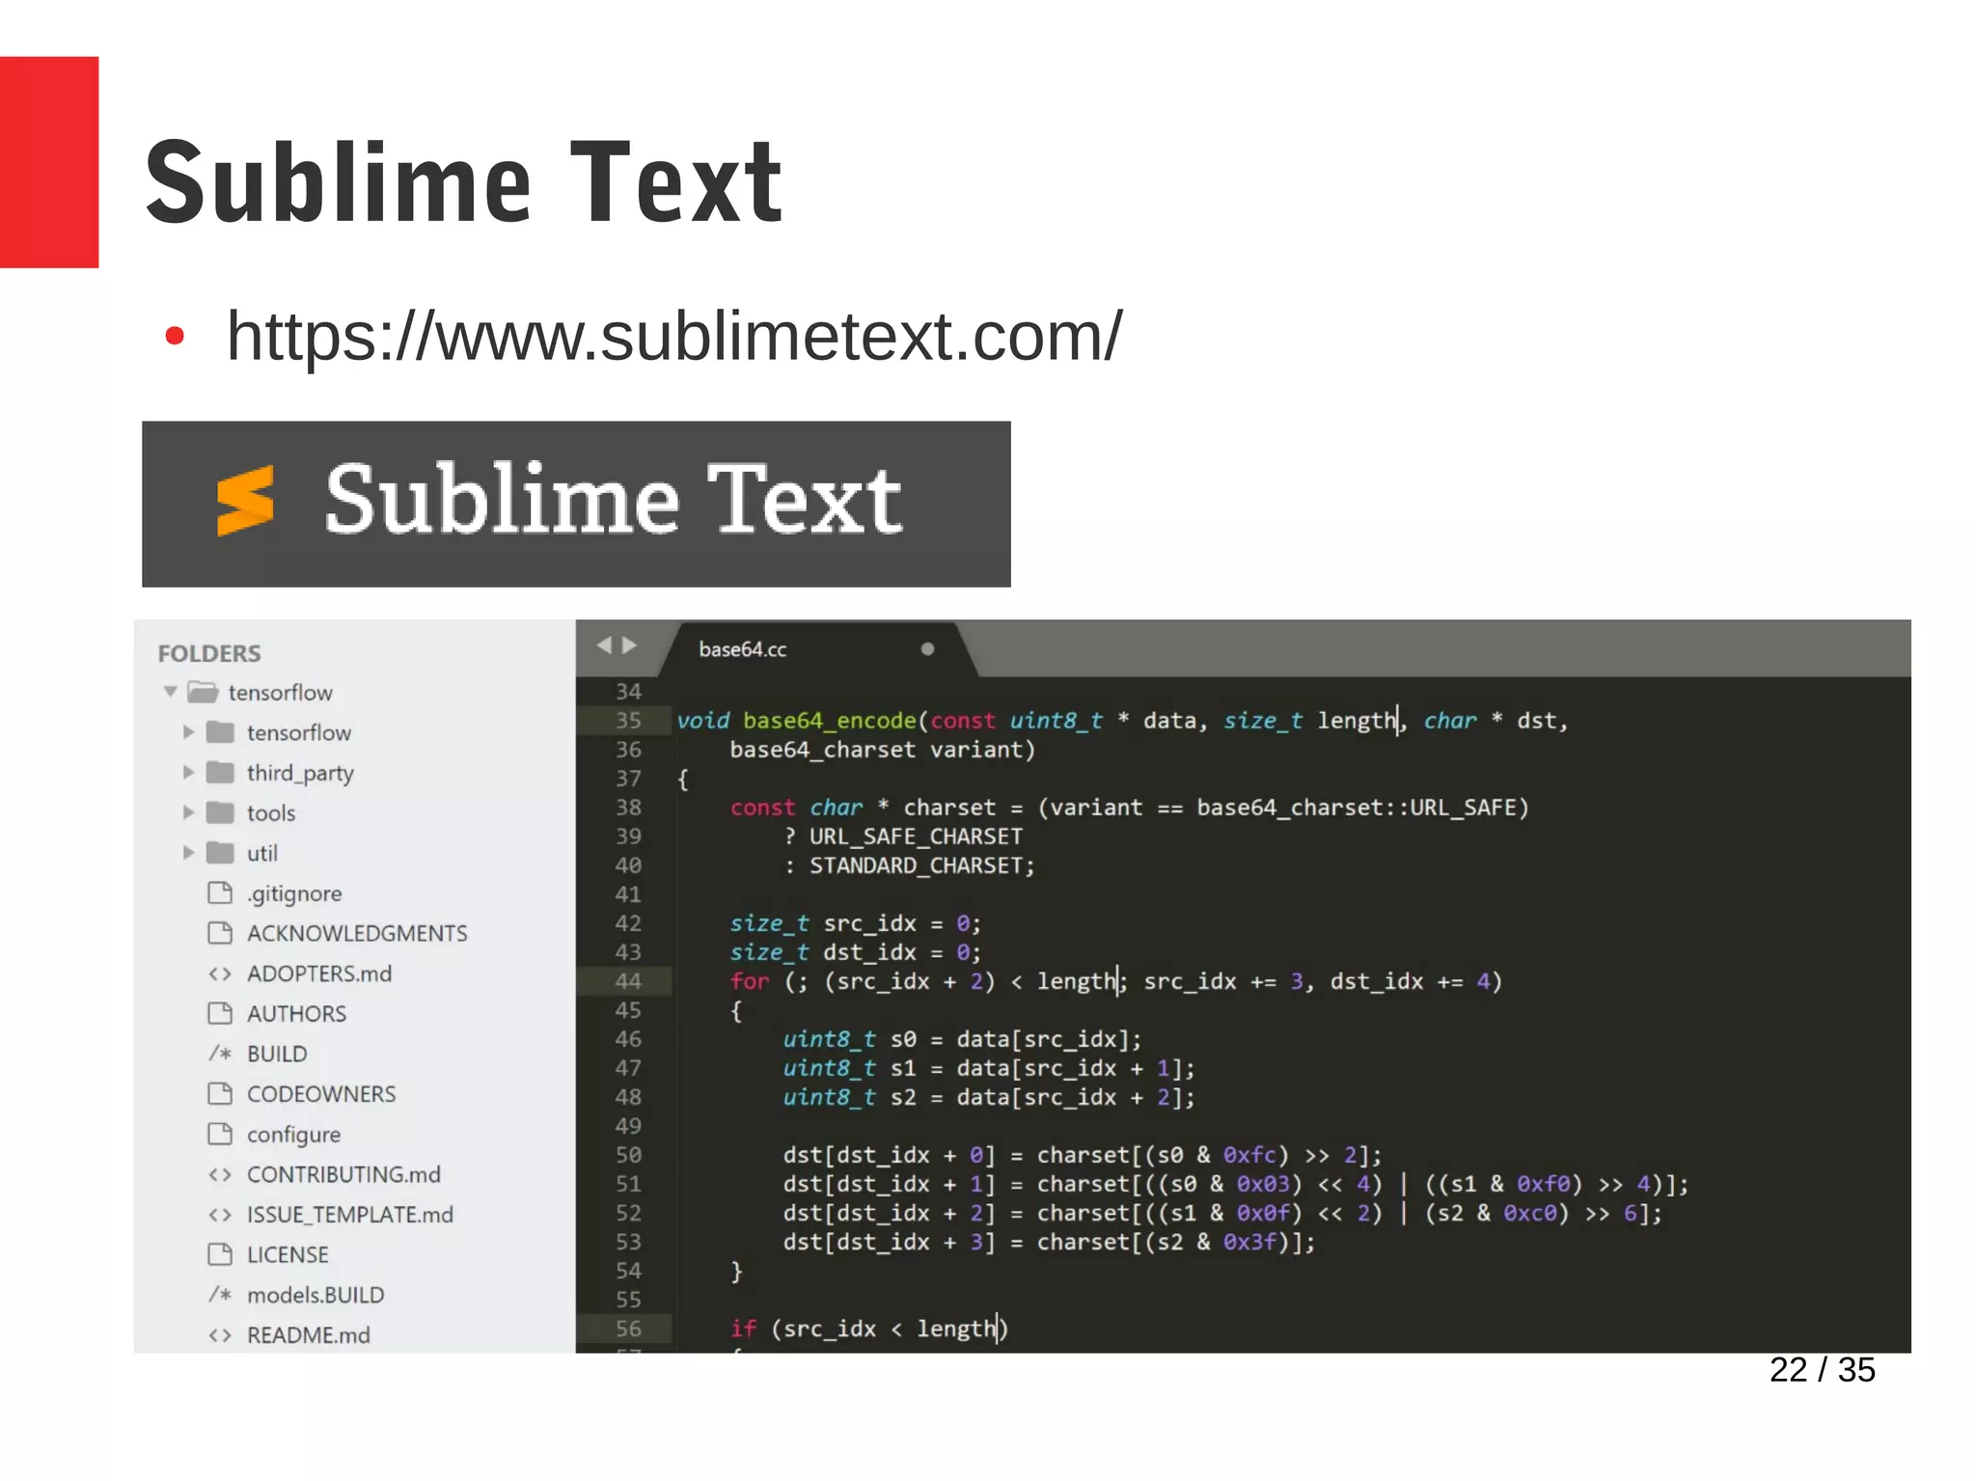This screenshot has height=1481, width=1976.
Task: Go to next tab with right arrow
Action: pos(629,645)
